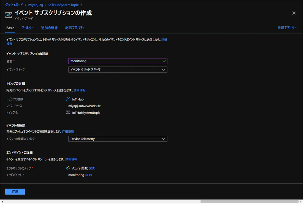
Task: Click the left arrow of horizontal scrollbar
Action: (2, 202)
